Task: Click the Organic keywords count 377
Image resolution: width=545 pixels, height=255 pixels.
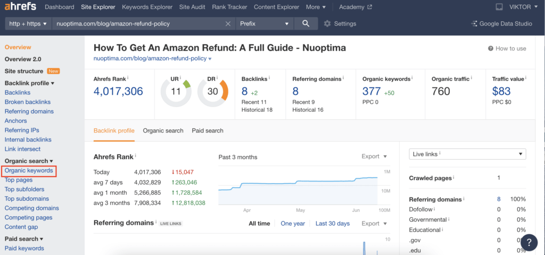Action: pos(371,91)
